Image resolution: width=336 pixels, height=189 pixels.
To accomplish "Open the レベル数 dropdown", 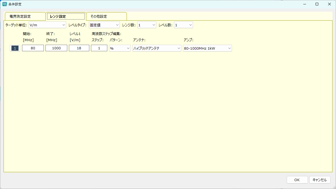I will (x=183, y=25).
